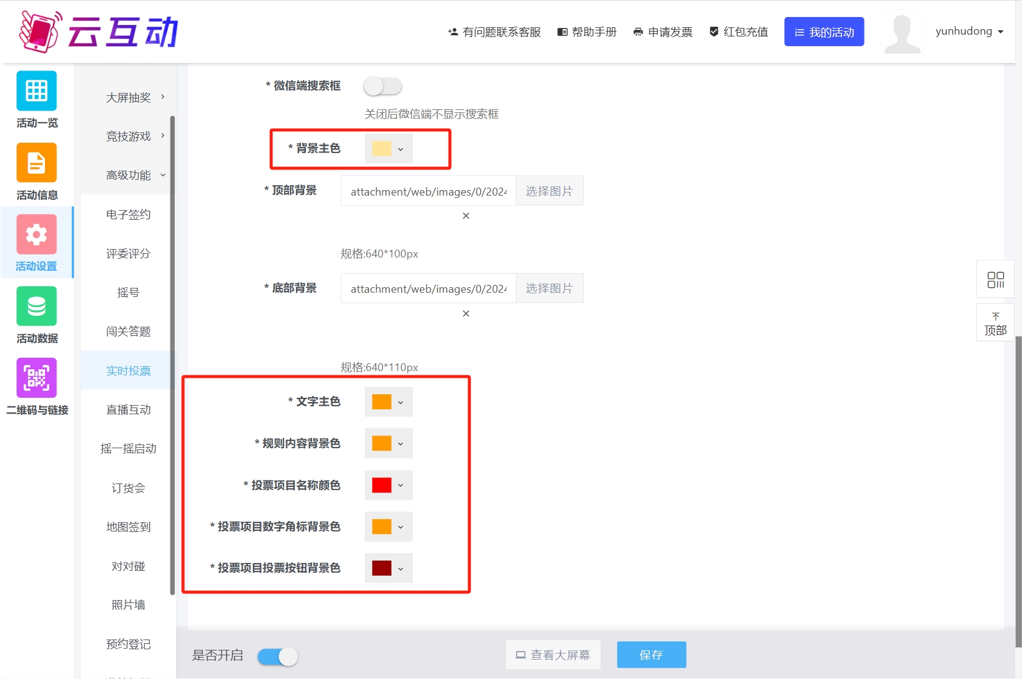Open the 二维码与链接 QR code icon

36,378
